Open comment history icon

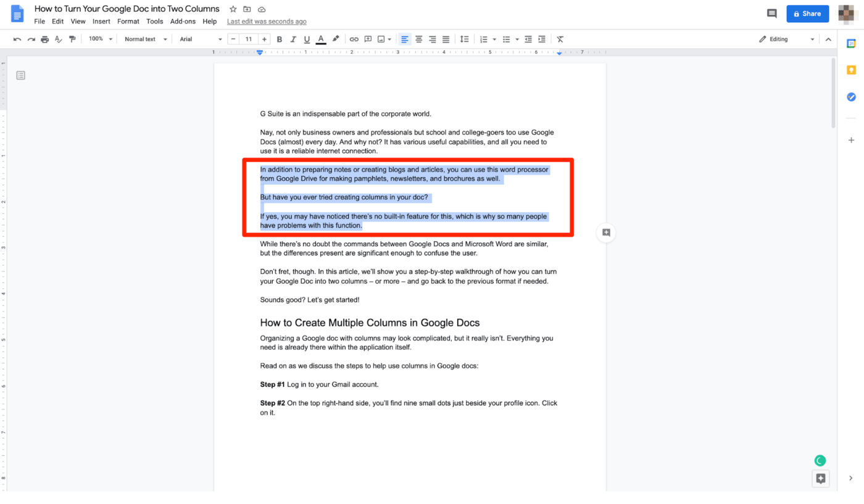771,14
